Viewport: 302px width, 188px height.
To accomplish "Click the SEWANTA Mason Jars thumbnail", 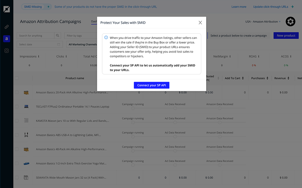I will [x=26, y=178].
